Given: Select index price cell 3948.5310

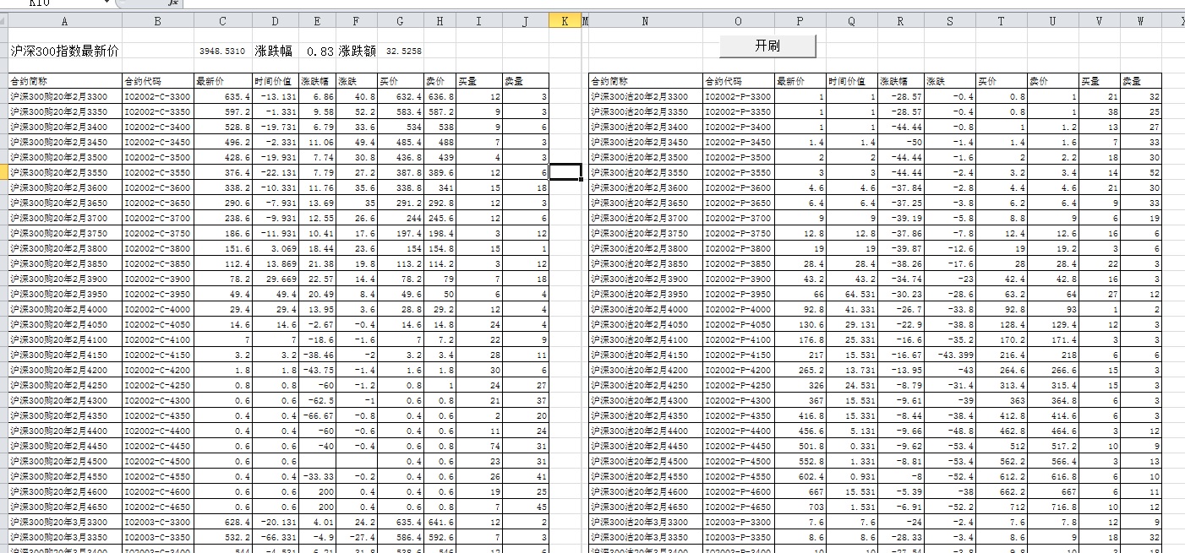Looking at the screenshot, I should click(222, 52).
